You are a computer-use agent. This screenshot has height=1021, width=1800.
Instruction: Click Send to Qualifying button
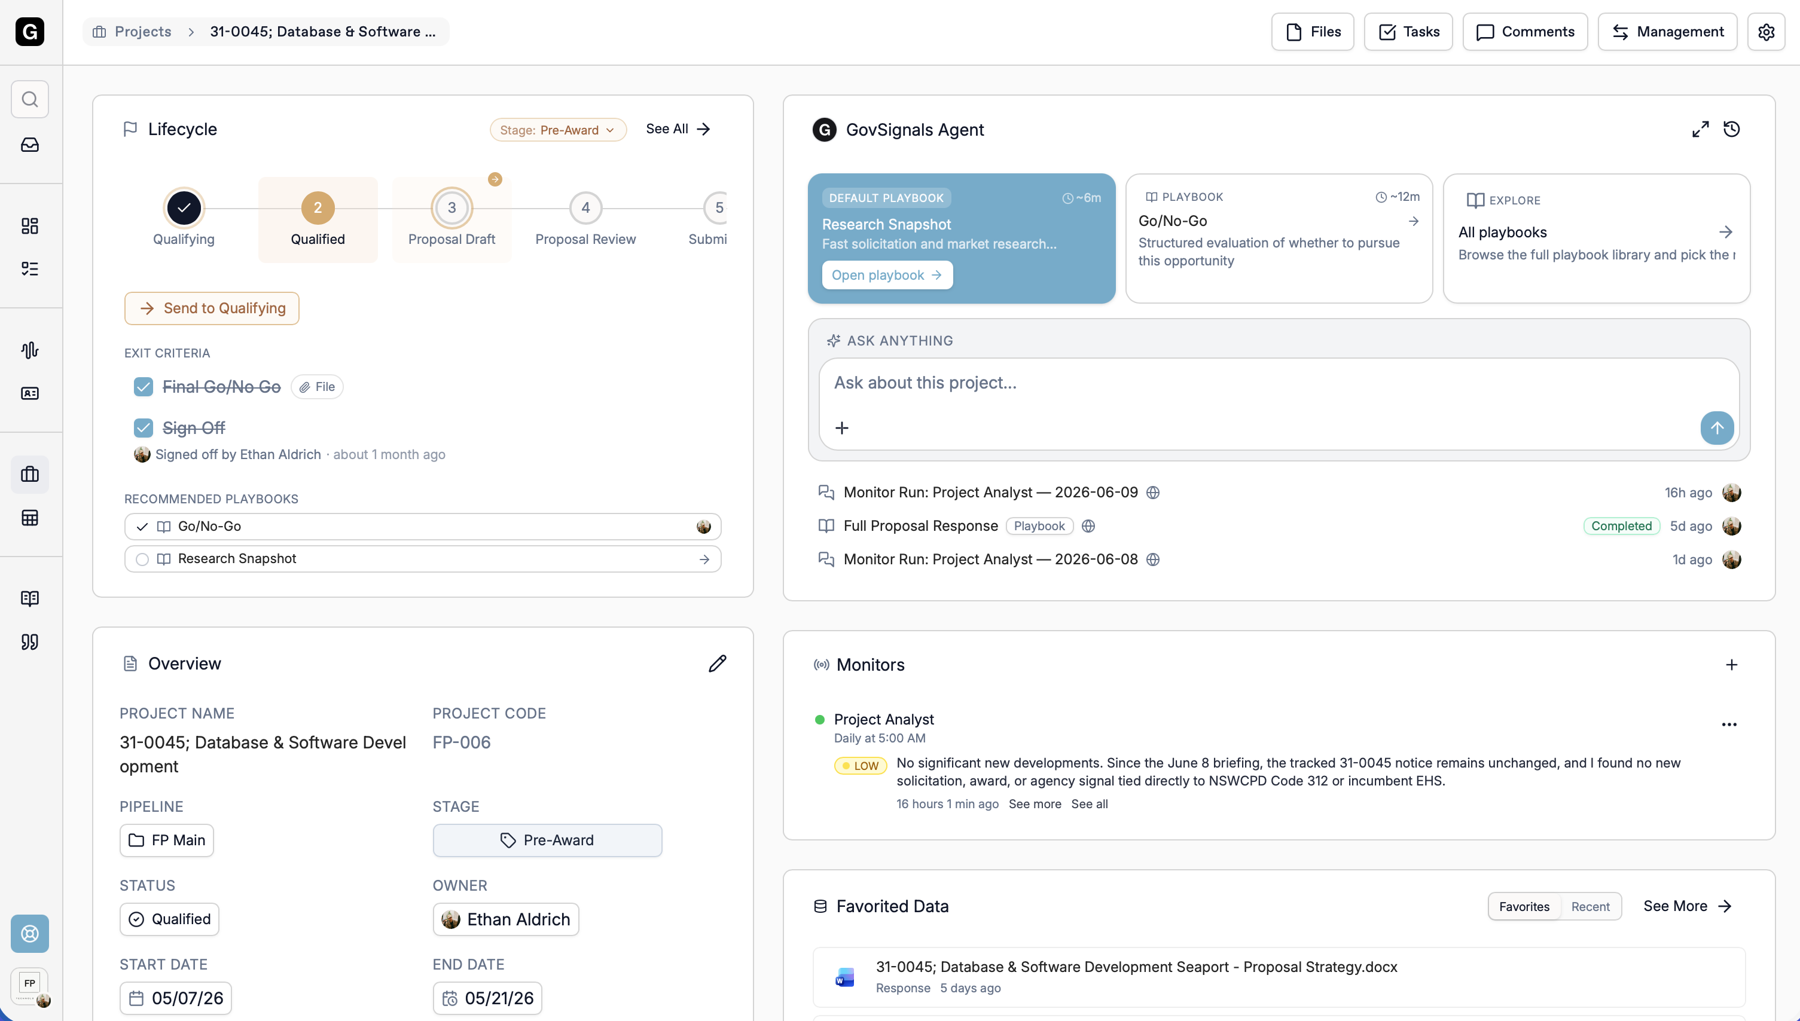pyautogui.click(x=212, y=308)
